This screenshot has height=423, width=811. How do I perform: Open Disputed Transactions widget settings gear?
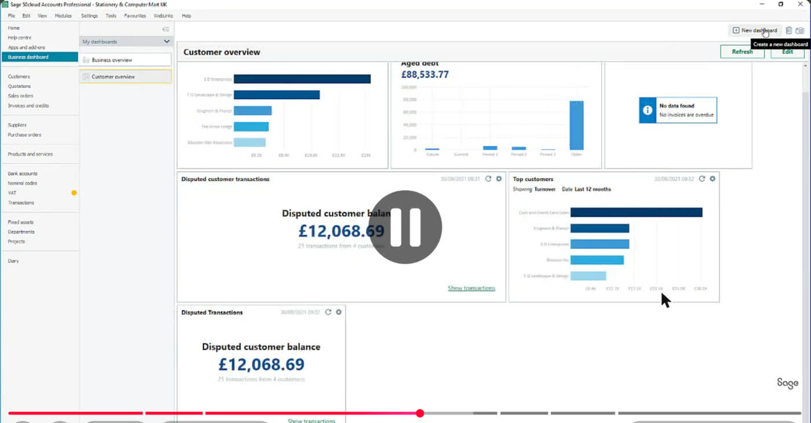click(x=339, y=312)
